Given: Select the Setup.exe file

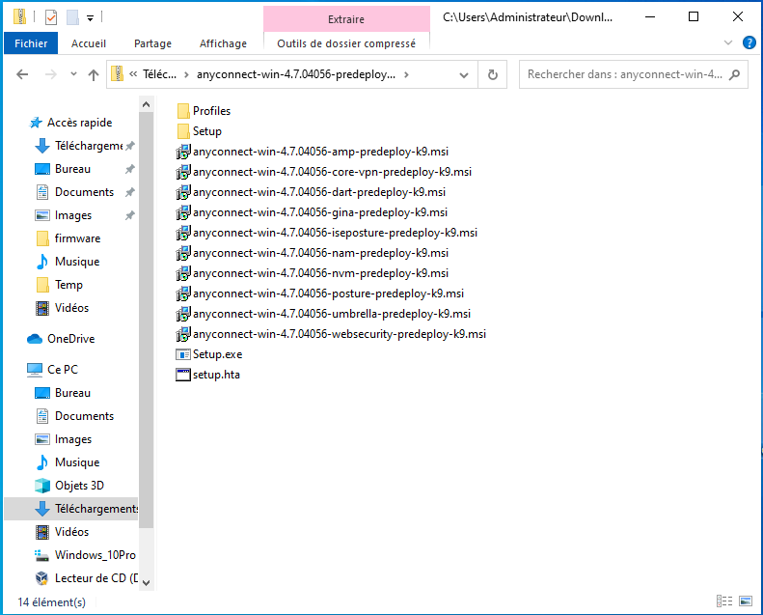Looking at the screenshot, I should [217, 354].
